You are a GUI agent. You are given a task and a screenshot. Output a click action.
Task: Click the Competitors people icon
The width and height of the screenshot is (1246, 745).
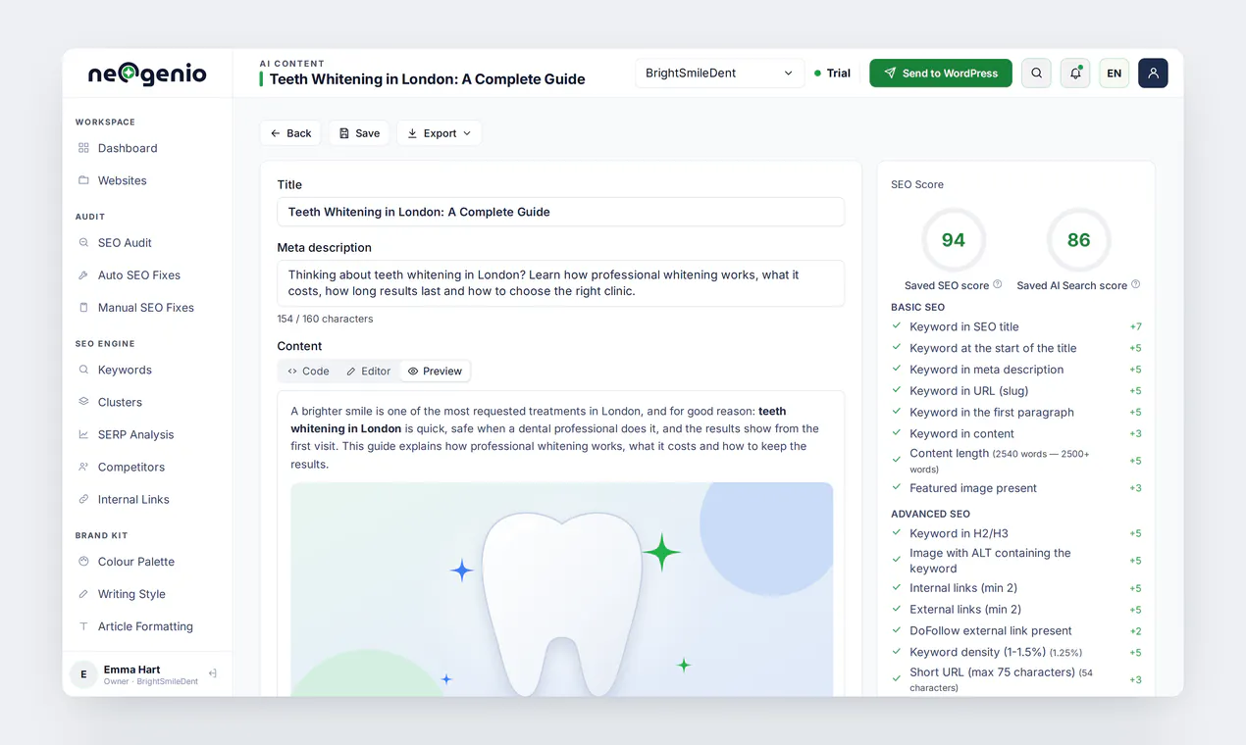point(83,467)
